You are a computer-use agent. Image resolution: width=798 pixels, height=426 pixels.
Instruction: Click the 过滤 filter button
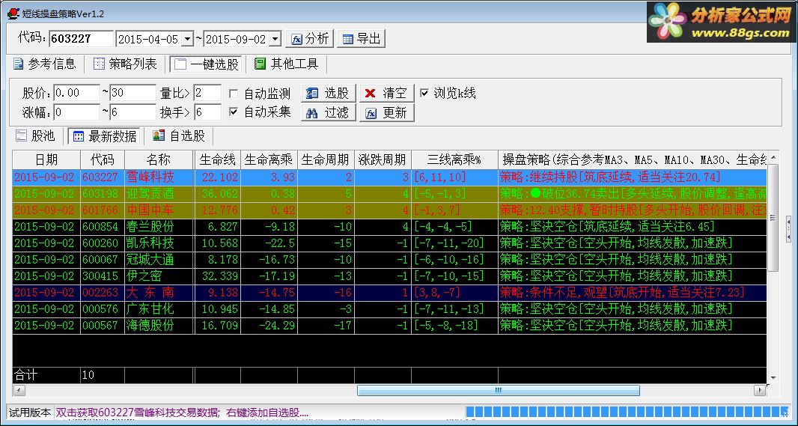point(329,112)
